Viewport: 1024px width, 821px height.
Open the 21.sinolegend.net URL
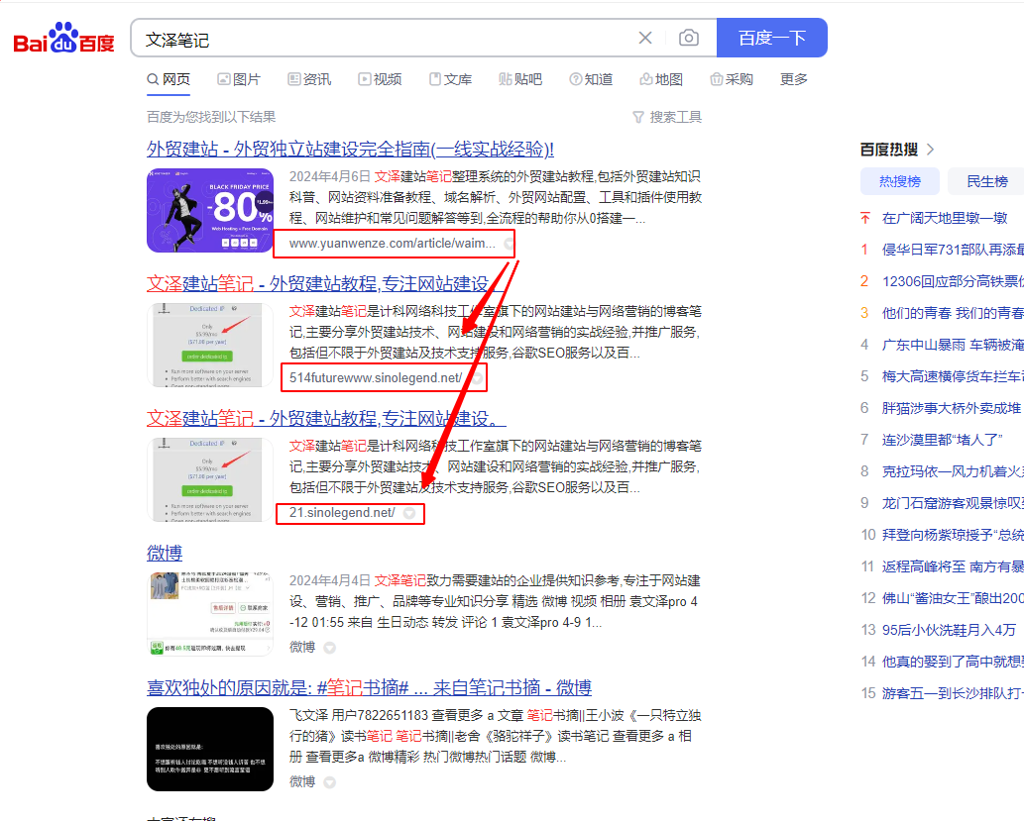pos(342,513)
